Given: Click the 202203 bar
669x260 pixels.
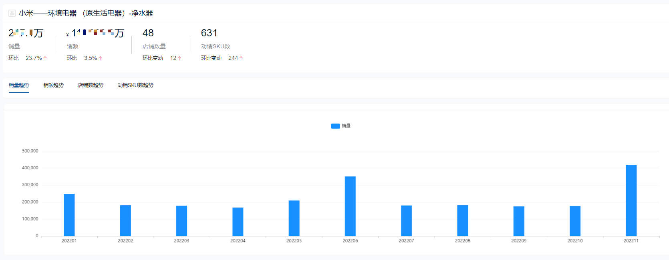Looking at the screenshot, I should click(x=181, y=221).
